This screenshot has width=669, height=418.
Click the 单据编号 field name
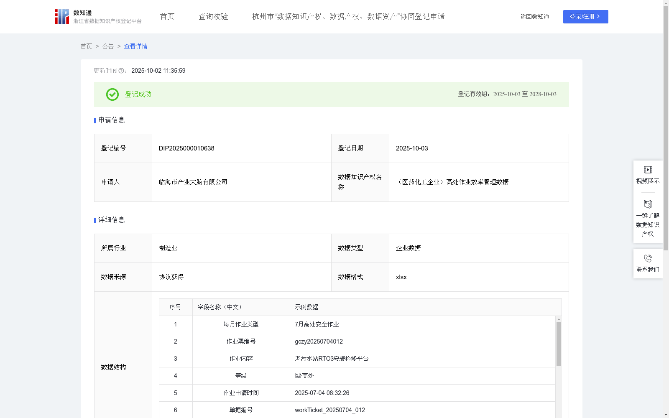241,410
